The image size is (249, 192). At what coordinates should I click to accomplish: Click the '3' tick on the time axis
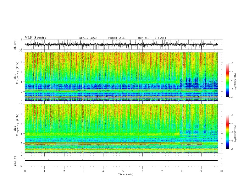click(84, 171)
